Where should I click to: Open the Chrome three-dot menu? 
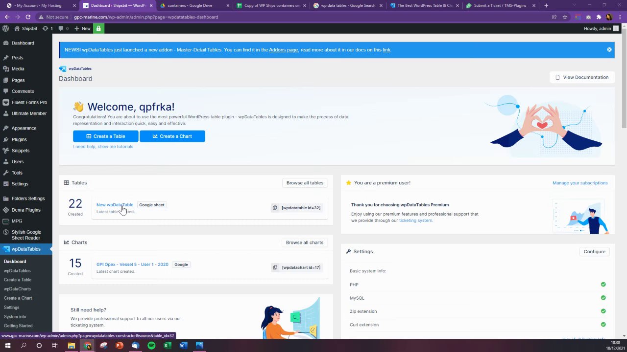620,17
